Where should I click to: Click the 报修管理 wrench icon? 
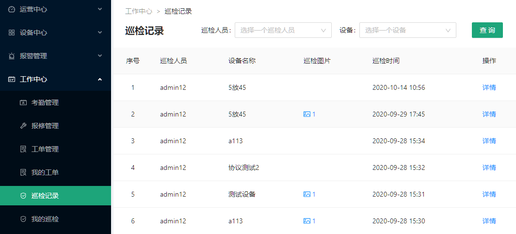[23, 126]
